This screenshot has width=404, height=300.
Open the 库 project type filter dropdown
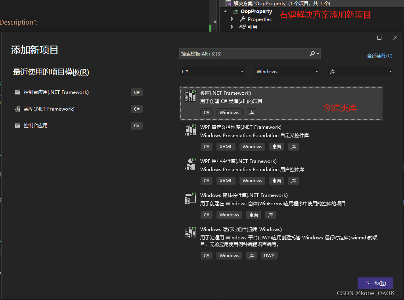pyautogui.click(x=360, y=72)
